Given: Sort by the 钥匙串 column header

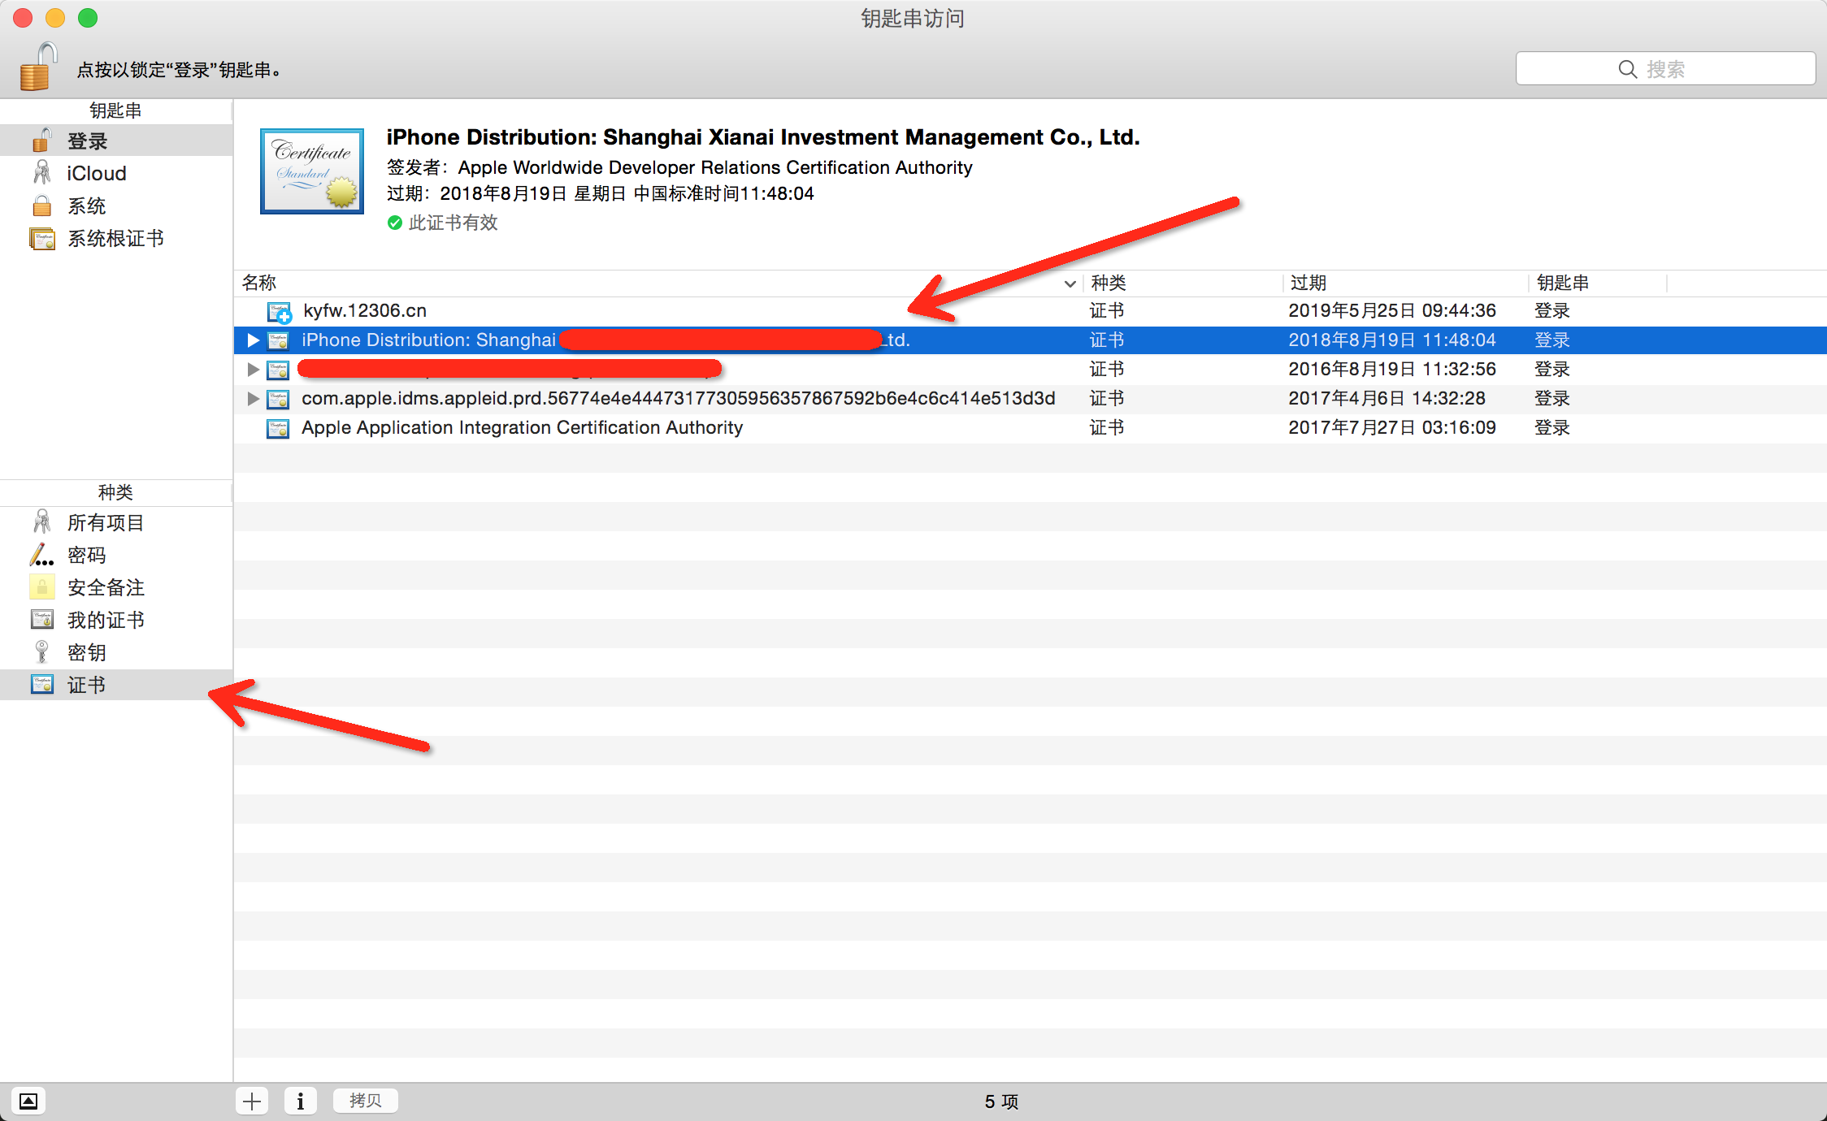Looking at the screenshot, I should point(1598,283).
